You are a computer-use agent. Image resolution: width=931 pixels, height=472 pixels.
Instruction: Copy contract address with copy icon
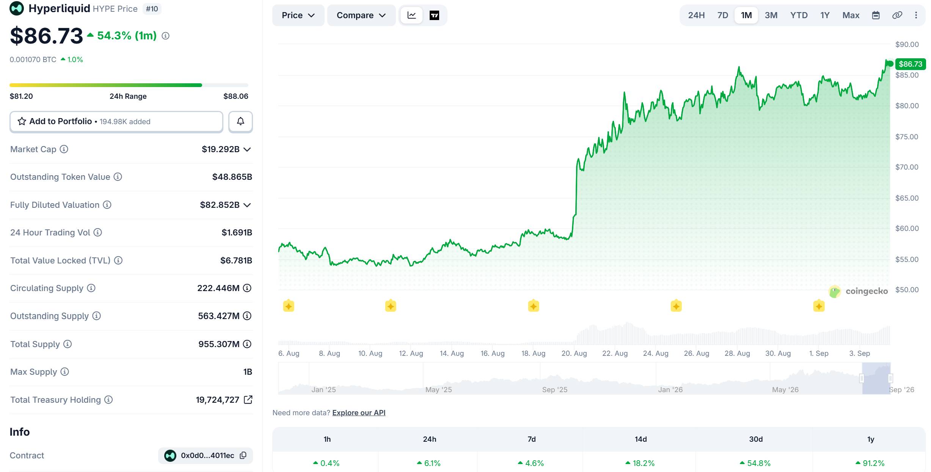(x=243, y=455)
